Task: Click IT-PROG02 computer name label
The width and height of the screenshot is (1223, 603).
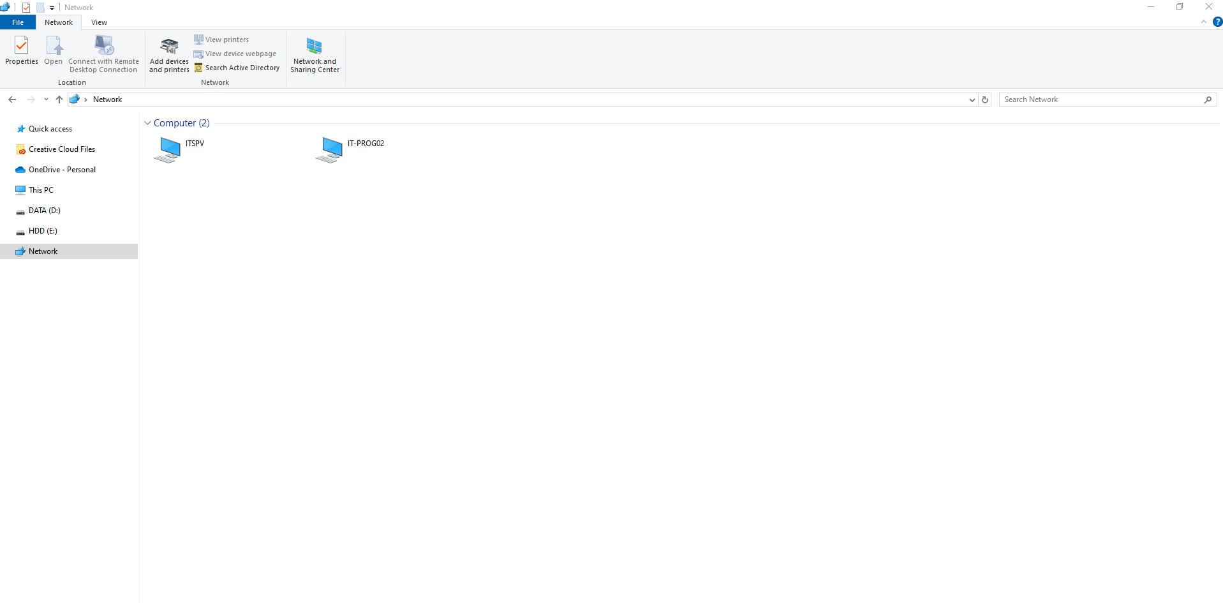Action: tap(366, 144)
